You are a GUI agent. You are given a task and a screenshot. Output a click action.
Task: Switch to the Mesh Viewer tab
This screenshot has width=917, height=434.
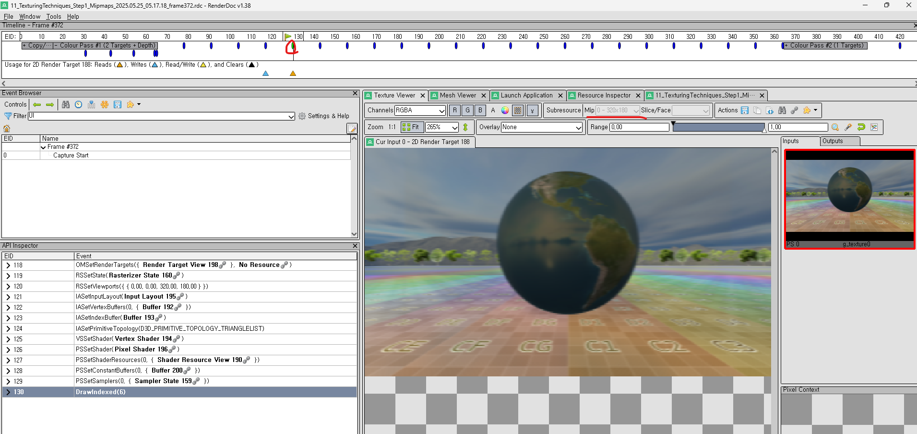click(x=458, y=96)
